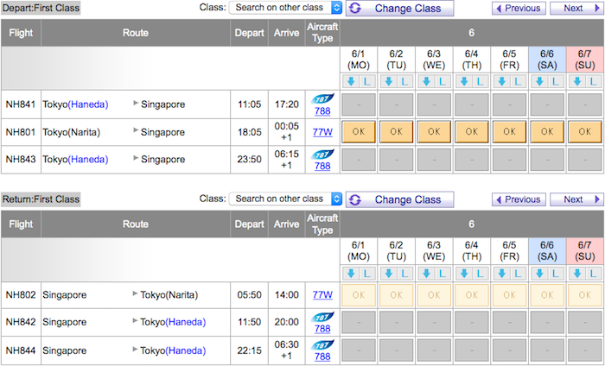Click down-arrow icon under 6/1 in Depart table

pyautogui.click(x=351, y=81)
